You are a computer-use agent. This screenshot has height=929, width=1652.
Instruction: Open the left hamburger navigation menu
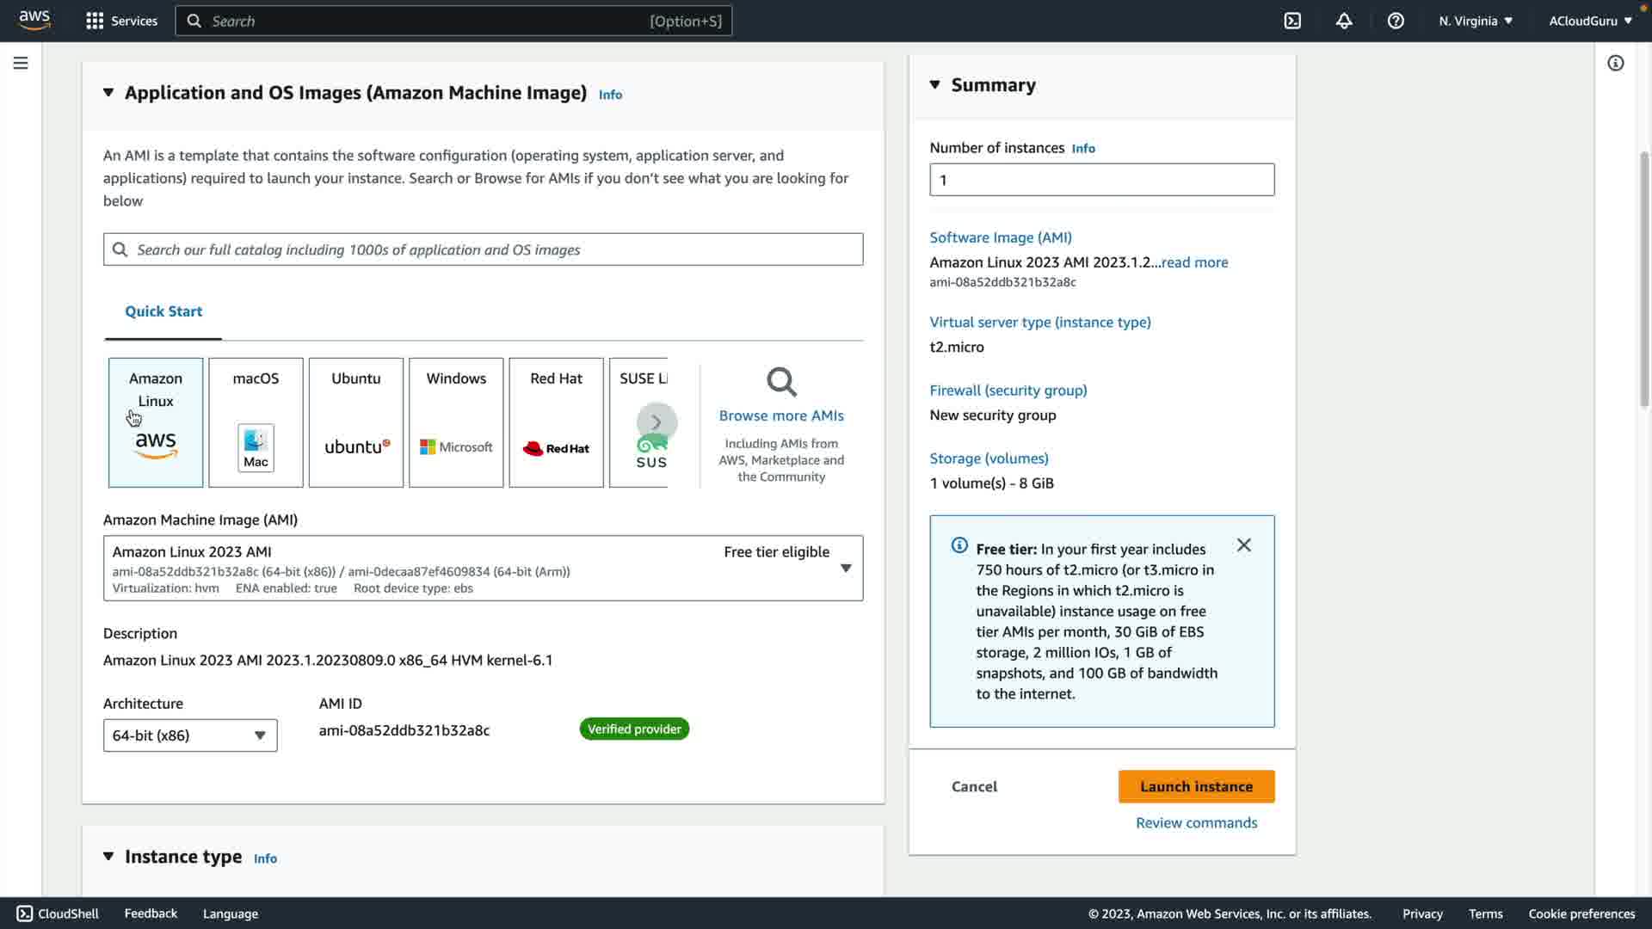(21, 63)
